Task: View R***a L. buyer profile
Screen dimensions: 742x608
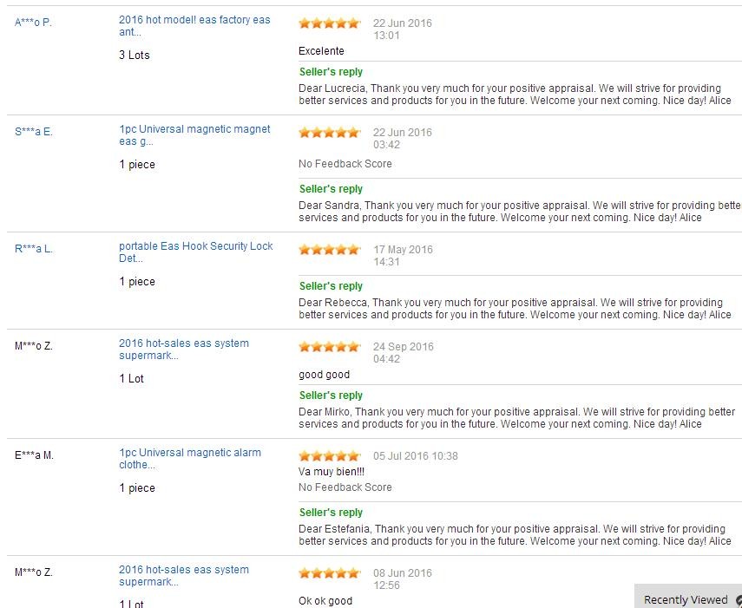Action: (x=34, y=249)
